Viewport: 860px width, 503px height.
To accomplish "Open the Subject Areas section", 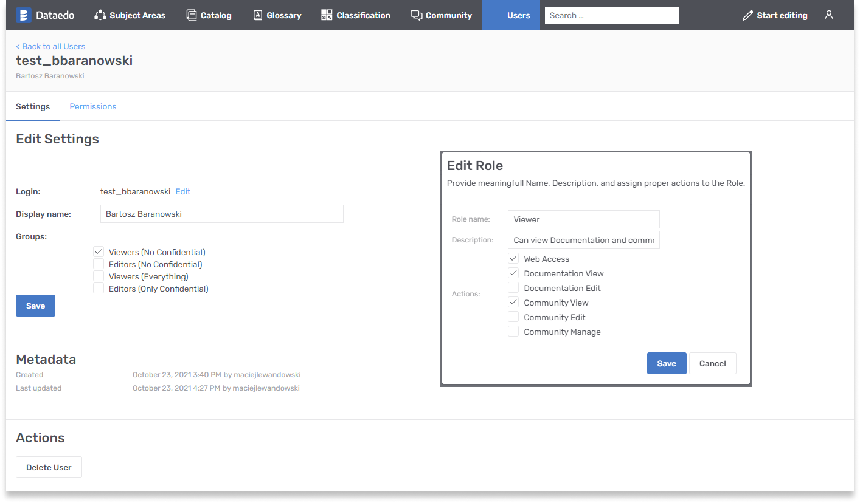I will 130,15.
